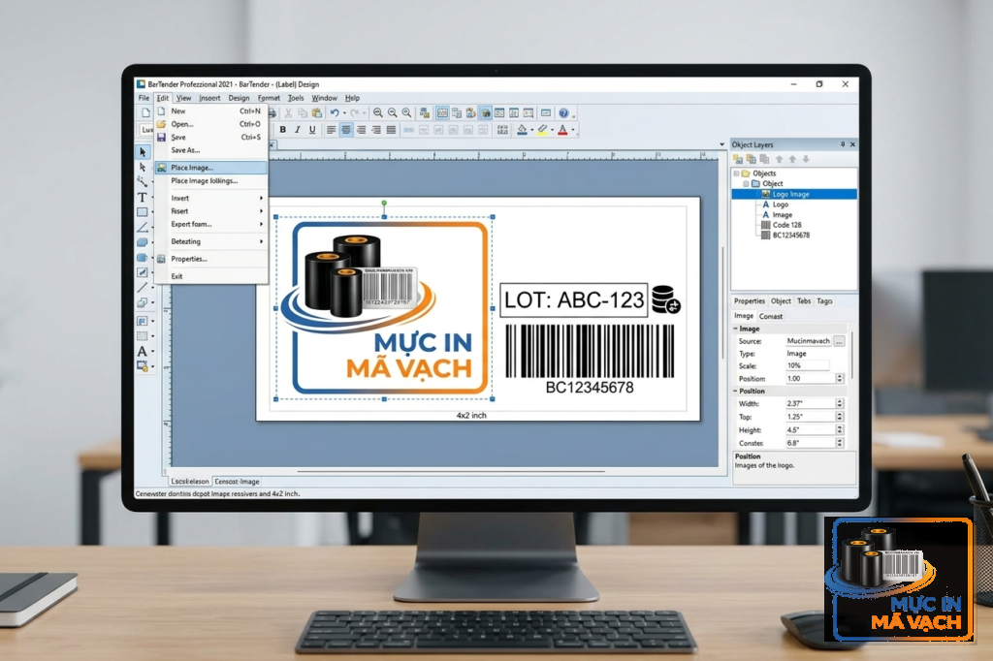Click the Undo arrow
The height and width of the screenshot is (661, 993).
click(x=334, y=113)
